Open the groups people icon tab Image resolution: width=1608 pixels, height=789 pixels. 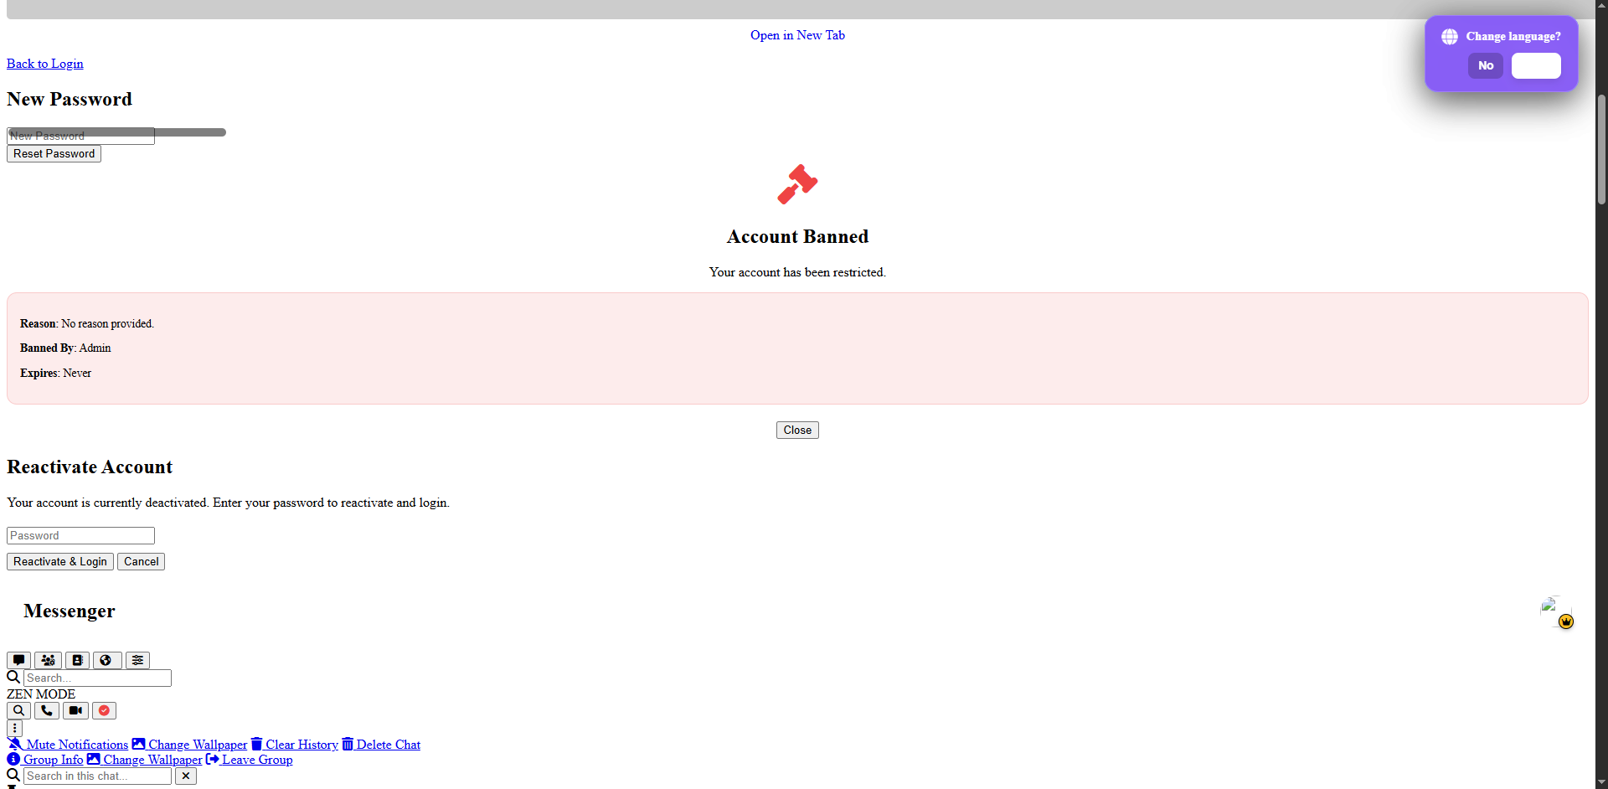(48, 660)
